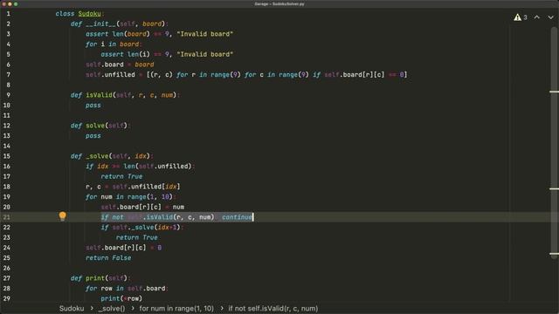
Task: Click the window title SudokuSolver.py
Action: 279,3
